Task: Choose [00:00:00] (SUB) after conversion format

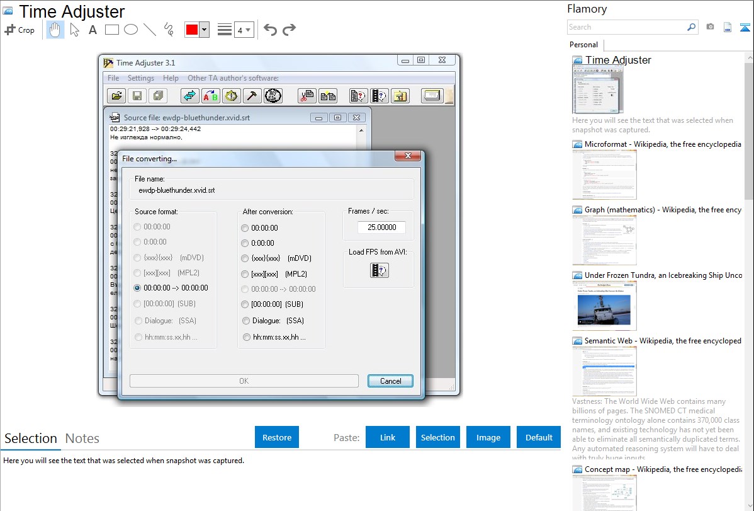Action: [x=272, y=304]
